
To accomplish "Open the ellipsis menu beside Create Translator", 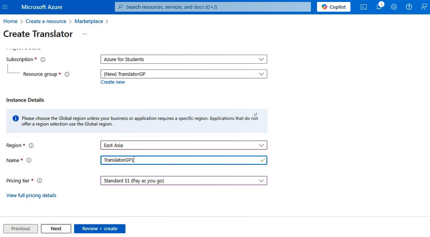I will pos(84,34).
